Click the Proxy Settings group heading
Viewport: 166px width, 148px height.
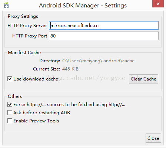[23, 16]
